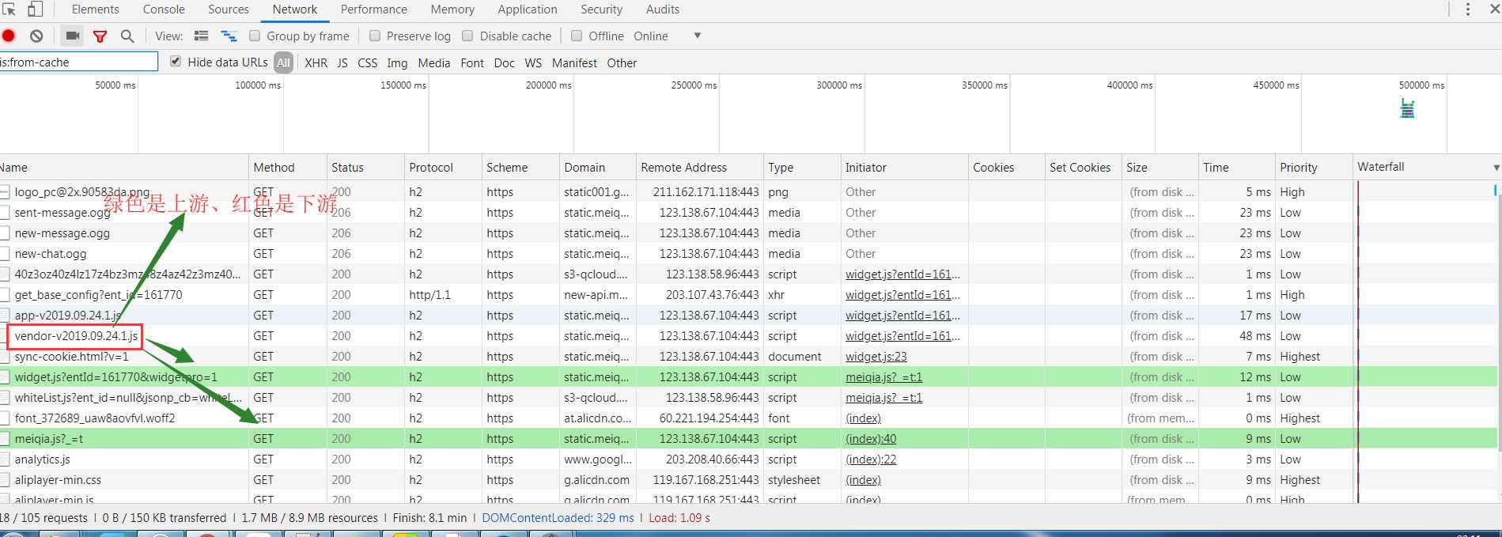Screen dimensions: 1502x537
Task: Sort by the Size column header
Action: point(1159,168)
